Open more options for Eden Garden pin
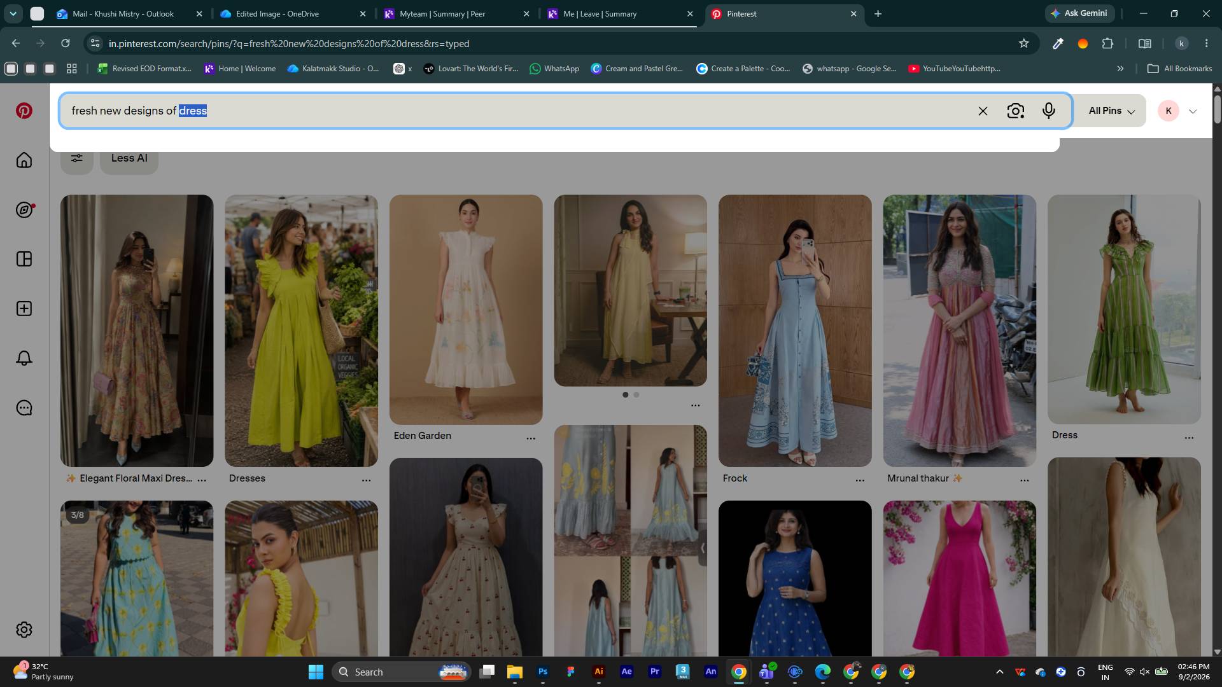The image size is (1222, 687). pos(531,438)
